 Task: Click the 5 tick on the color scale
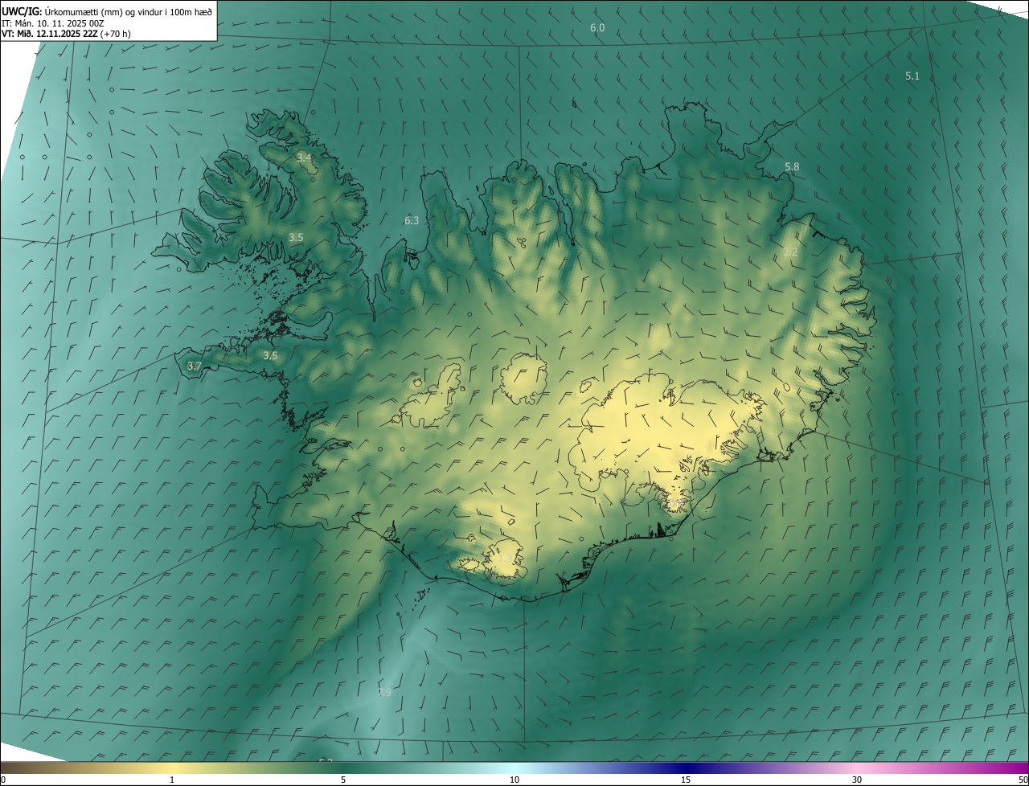pos(343,780)
